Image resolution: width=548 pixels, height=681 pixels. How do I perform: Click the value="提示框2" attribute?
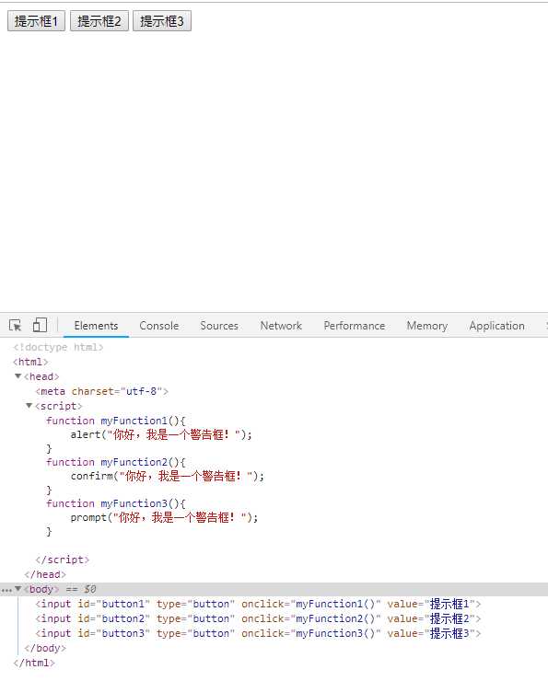pos(431,618)
